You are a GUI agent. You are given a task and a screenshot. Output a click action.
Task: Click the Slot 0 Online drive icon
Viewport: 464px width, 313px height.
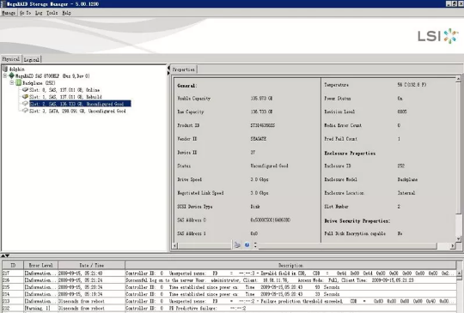[x=25, y=89]
